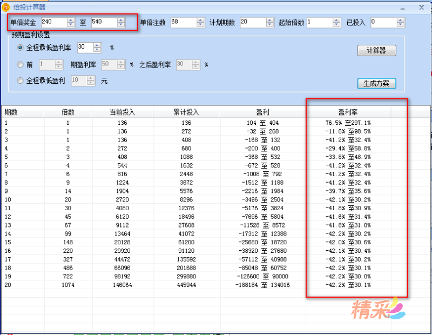Click the 单倍奖金 maximum field showing 540
432x335 pixels.
[x=104, y=22]
